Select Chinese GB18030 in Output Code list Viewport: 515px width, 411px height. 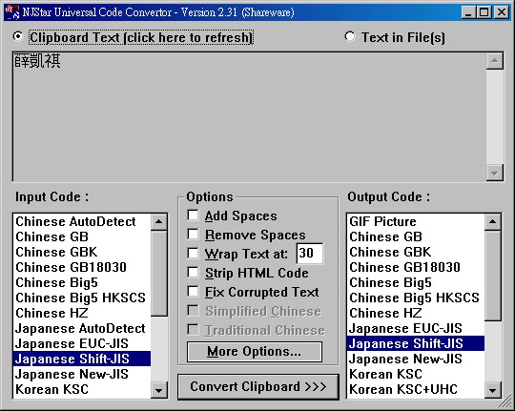416,267
